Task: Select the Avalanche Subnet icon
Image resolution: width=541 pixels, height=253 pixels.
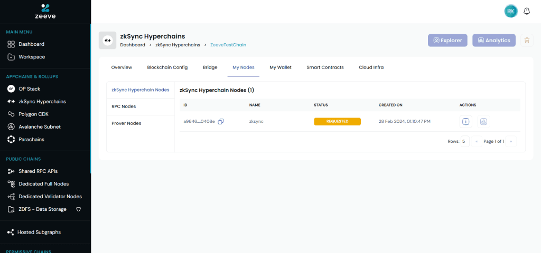Action: point(11,126)
